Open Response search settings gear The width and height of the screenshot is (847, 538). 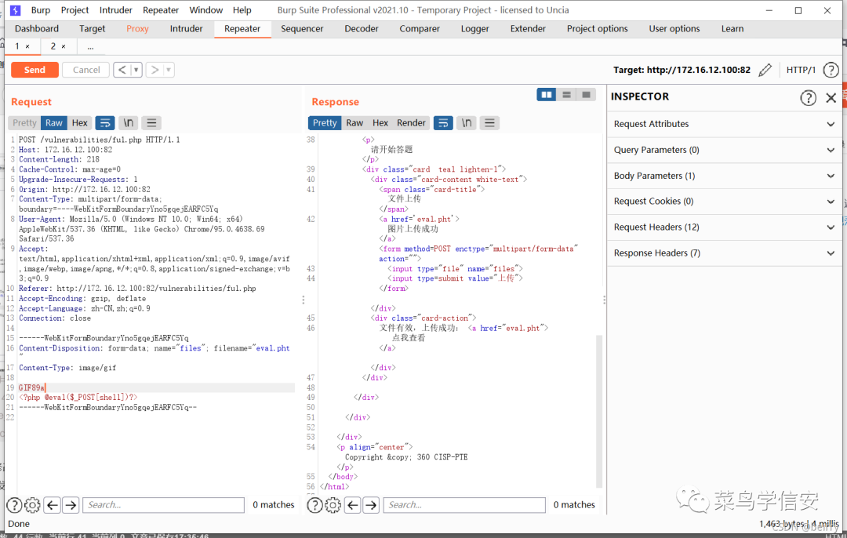pyautogui.click(x=333, y=505)
